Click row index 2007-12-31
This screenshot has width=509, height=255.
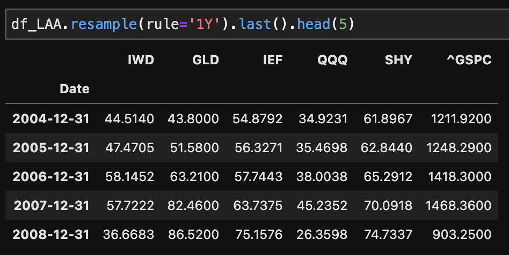click(x=52, y=205)
